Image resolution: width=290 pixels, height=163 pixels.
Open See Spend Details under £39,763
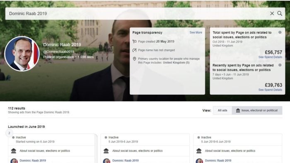270,90
